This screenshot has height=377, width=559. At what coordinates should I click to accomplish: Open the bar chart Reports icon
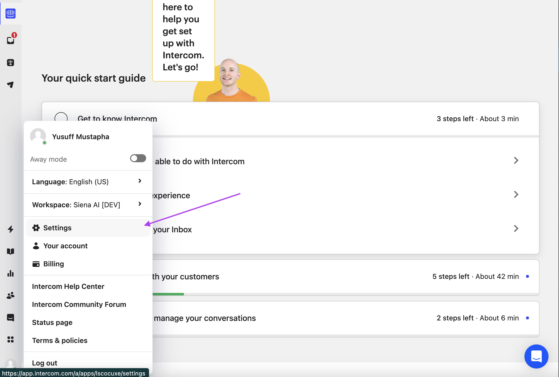pyautogui.click(x=11, y=273)
